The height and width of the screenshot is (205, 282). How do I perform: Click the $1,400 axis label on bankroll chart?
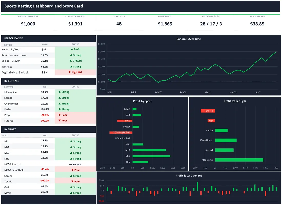(x=102, y=52)
